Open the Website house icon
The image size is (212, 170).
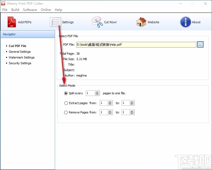point(141,22)
